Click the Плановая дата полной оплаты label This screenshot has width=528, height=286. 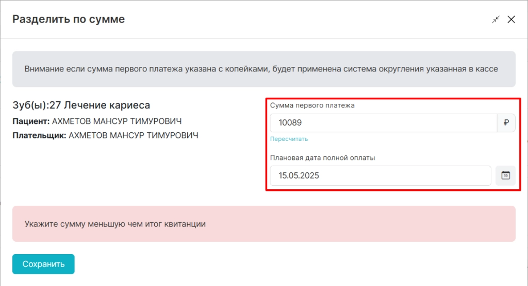tap(323, 157)
